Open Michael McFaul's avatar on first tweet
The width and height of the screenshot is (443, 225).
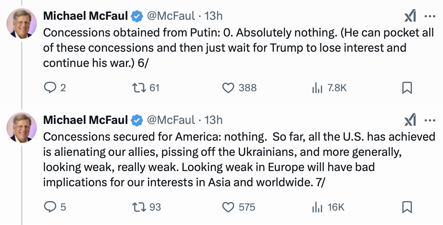pyautogui.click(x=22, y=24)
